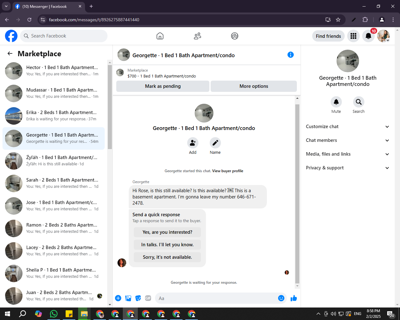Open the Sticky Notes taskbar icon

[x=69, y=314]
